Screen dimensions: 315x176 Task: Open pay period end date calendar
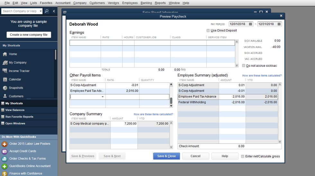(279, 24)
